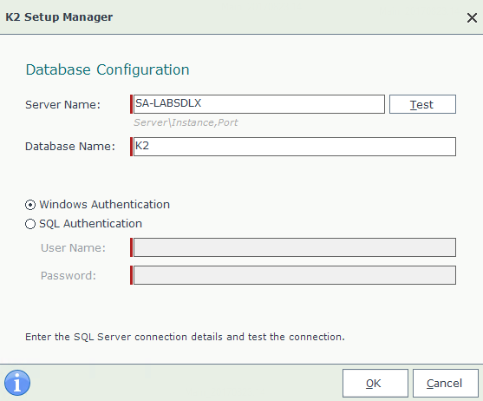Click the Server Name label
This screenshot has height=401, width=483.
pos(62,105)
